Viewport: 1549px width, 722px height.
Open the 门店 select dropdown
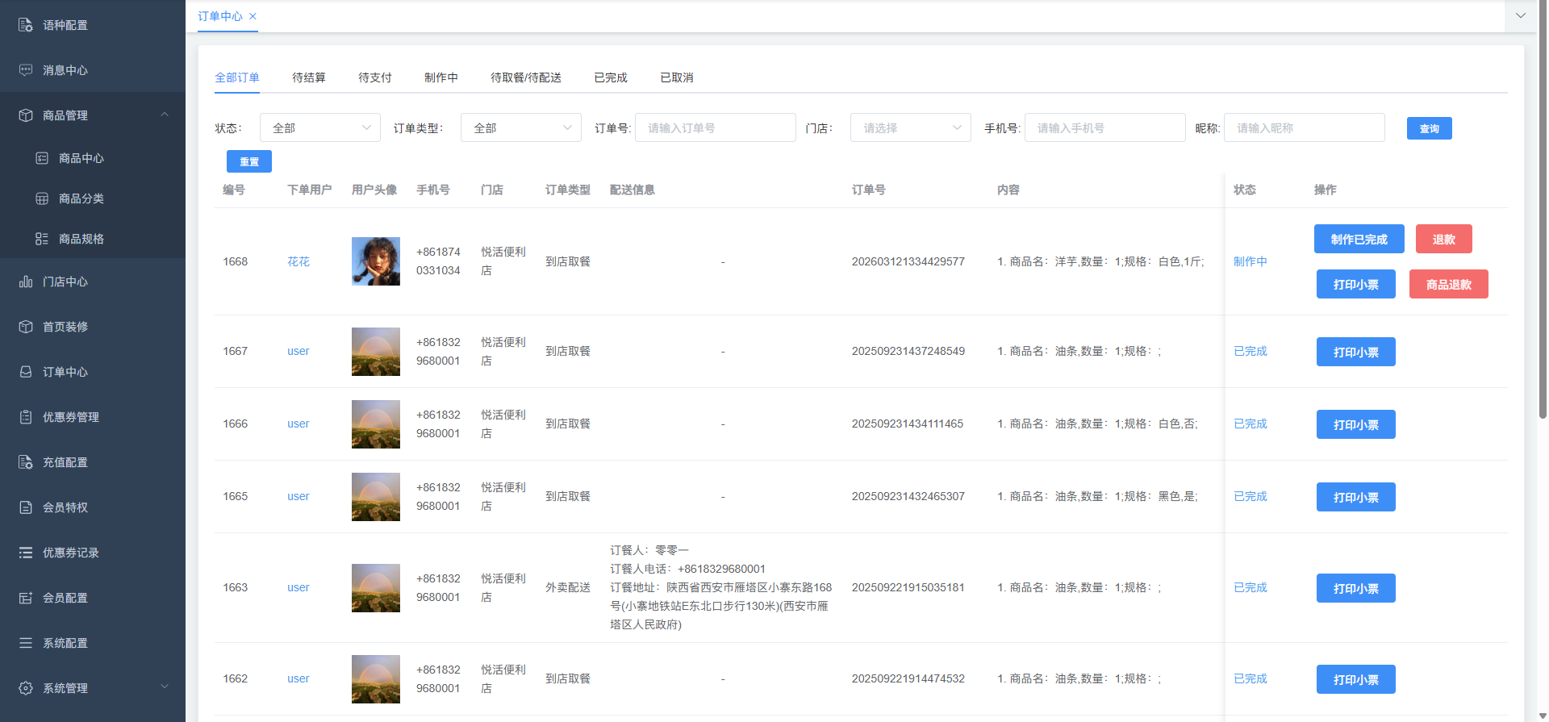click(910, 127)
